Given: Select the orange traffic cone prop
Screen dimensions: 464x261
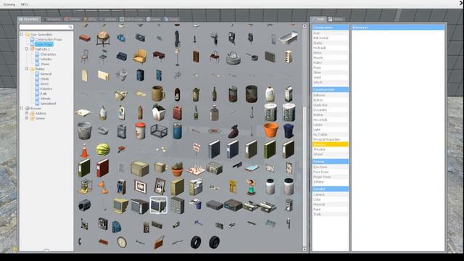Looking at the screenshot, I should [x=84, y=150].
